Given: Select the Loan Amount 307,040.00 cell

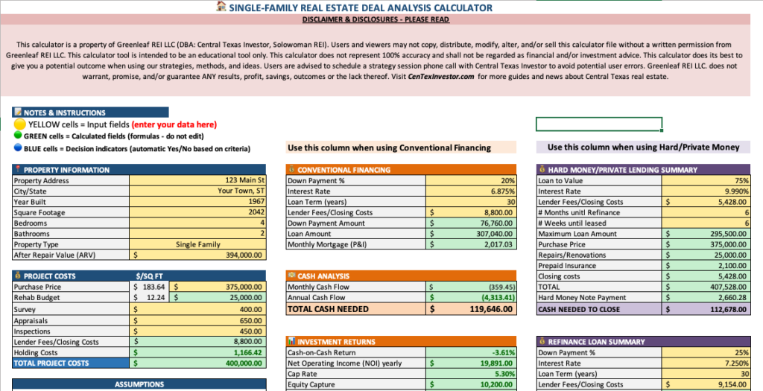Looking at the screenshot, I should tap(471, 234).
